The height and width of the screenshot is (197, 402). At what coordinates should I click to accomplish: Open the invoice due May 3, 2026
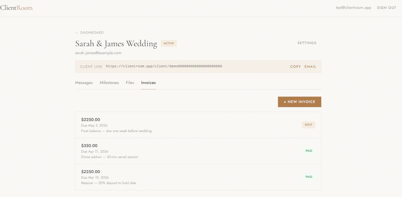tap(198, 125)
